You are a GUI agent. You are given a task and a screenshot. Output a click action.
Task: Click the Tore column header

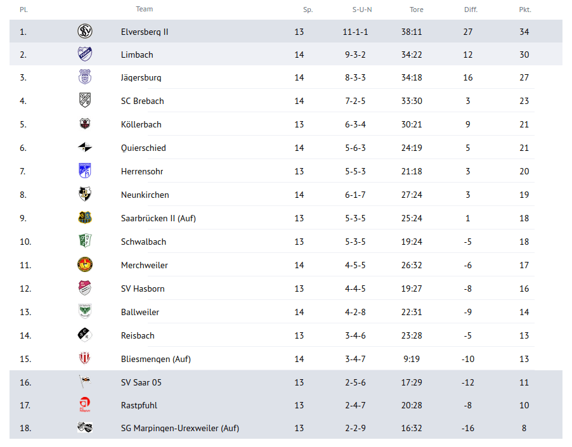416,10
